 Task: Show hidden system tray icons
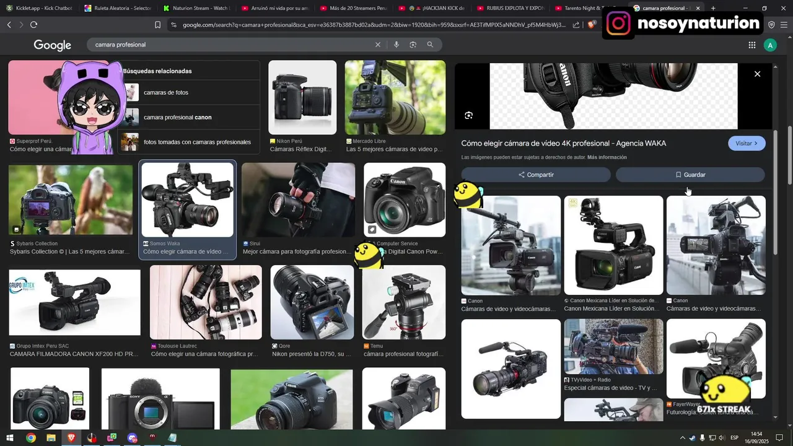(683, 438)
